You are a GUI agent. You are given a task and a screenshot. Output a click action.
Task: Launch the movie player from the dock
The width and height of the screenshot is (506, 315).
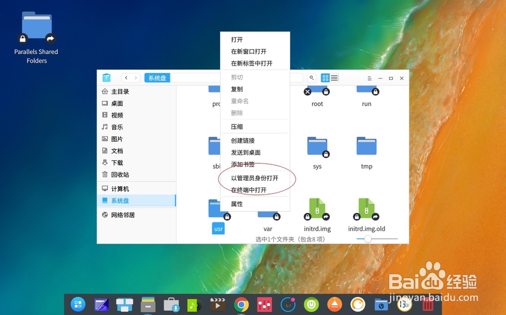tap(218, 304)
